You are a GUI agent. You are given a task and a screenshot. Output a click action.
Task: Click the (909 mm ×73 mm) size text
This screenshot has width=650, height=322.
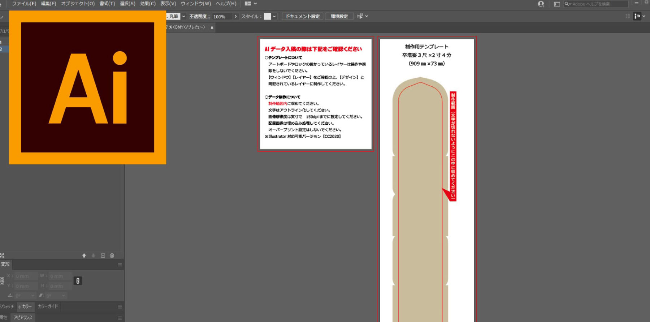point(427,64)
